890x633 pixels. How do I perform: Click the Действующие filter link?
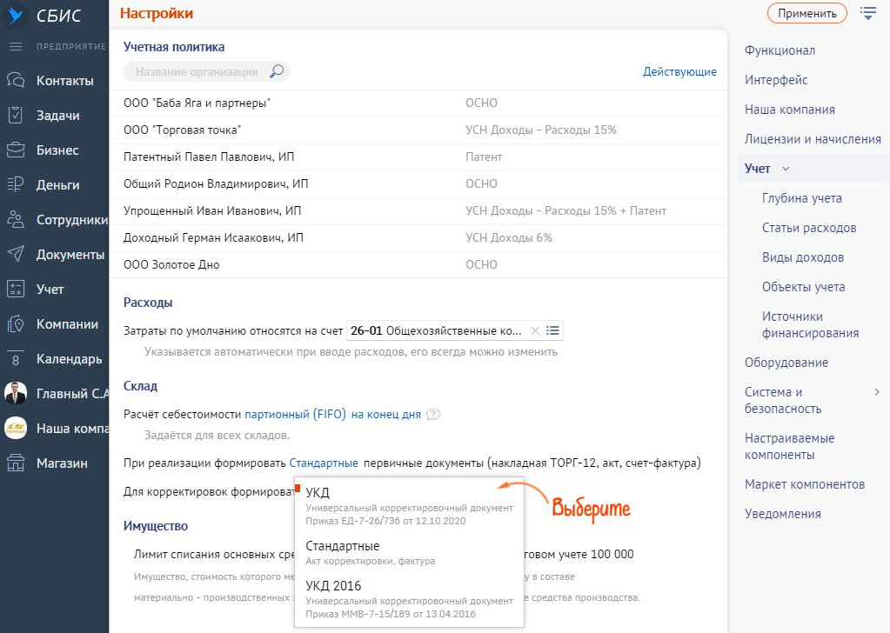click(679, 71)
